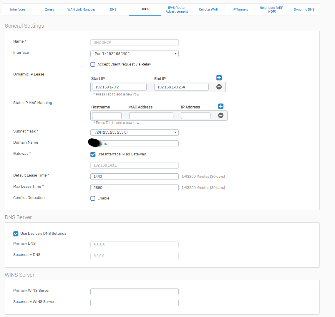Screen dimensions: 335x317
Task: Remove the Dynamic IP Lease range row
Action: (x=219, y=87)
